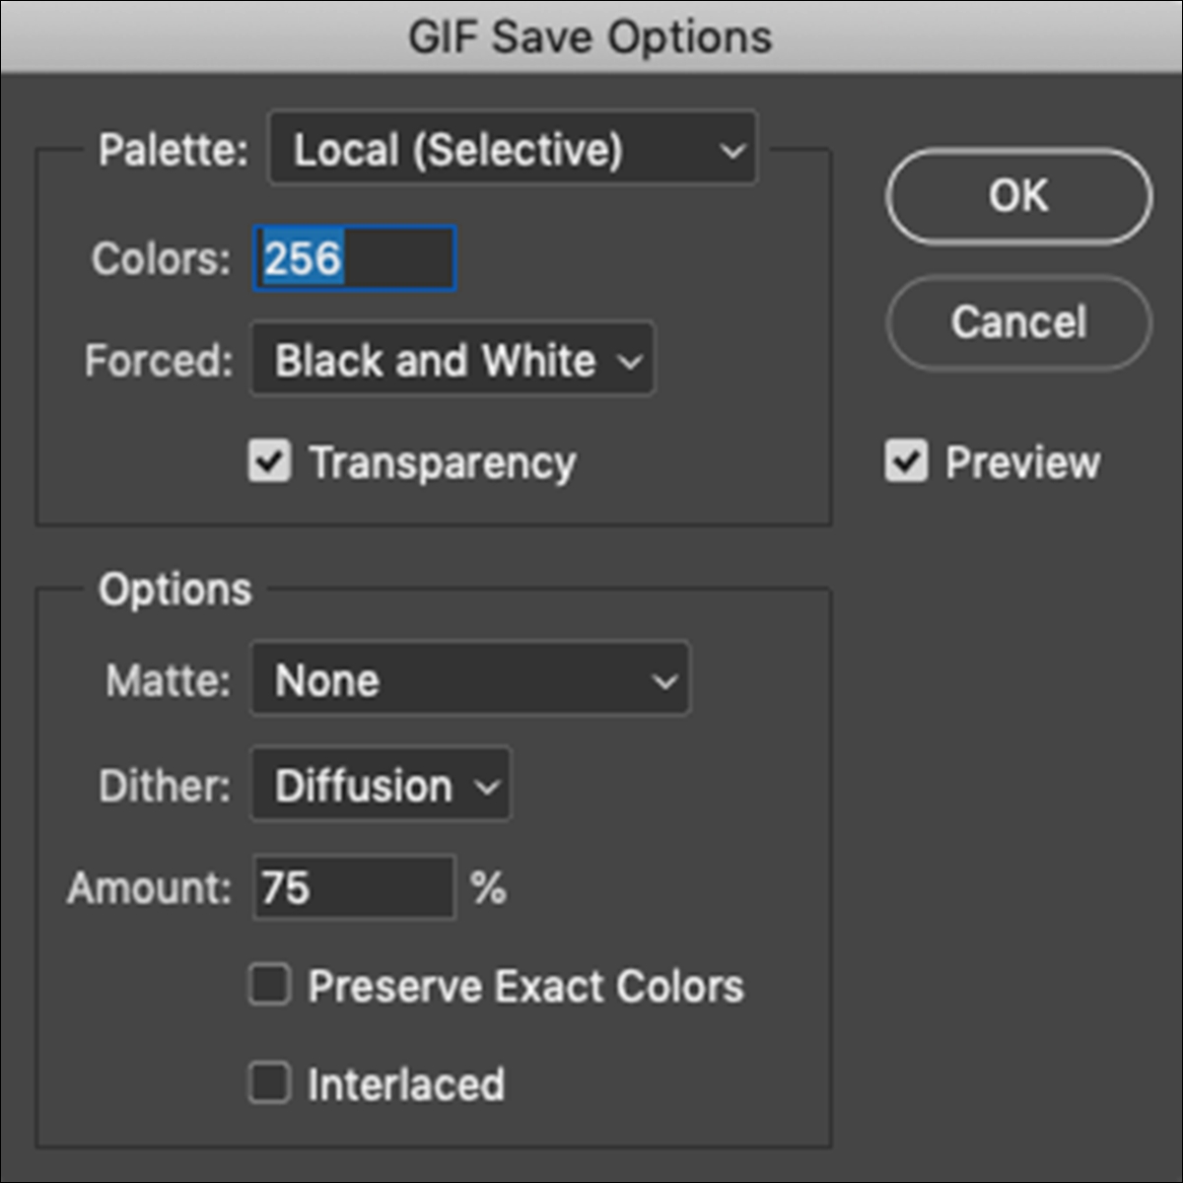Click the Matte dropdown chevron arrow
Screen dimensions: 1183x1183
click(664, 681)
